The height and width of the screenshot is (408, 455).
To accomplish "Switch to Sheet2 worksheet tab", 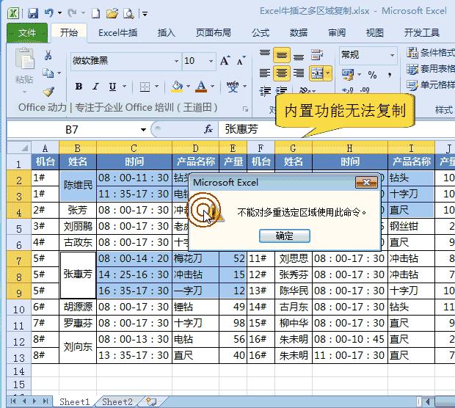I will (x=117, y=402).
